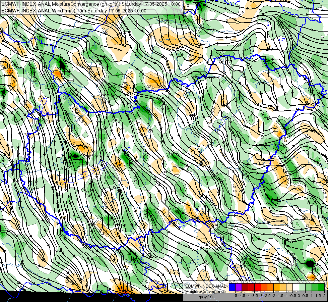Click the dark green swatch (1.5 to 2)
Image resolution: width=328 pixels, height=302 pixels.
click(321, 287)
